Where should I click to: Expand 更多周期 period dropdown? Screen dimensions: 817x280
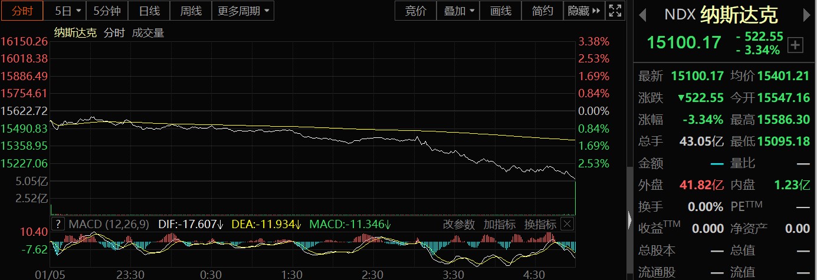pos(242,11)
